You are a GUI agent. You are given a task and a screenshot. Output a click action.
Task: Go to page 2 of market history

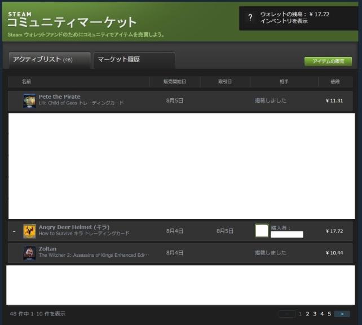307,314
